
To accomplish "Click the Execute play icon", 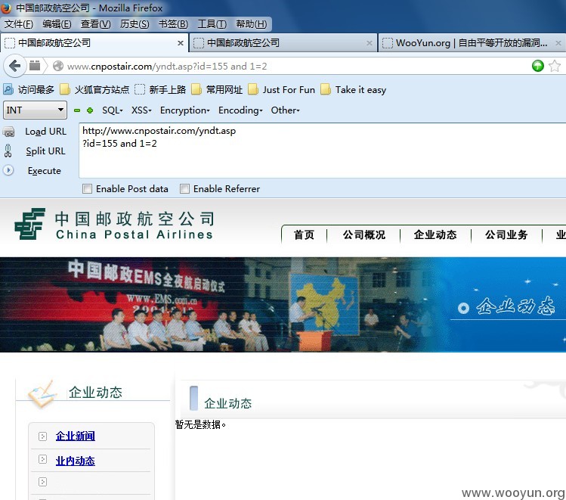I will tap(8, 170).
